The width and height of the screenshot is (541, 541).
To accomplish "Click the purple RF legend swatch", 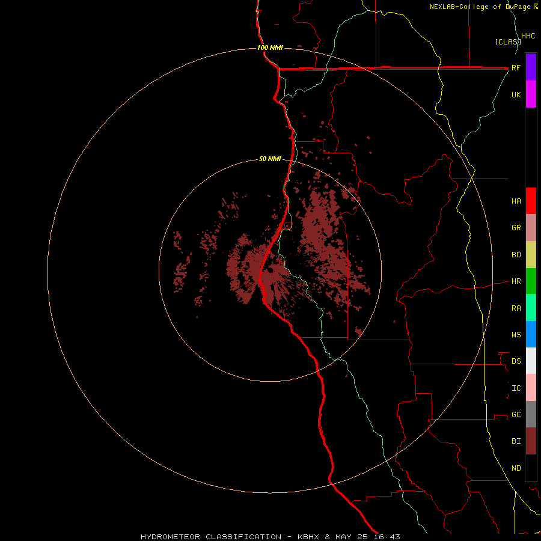I will [x=531, y=67].
